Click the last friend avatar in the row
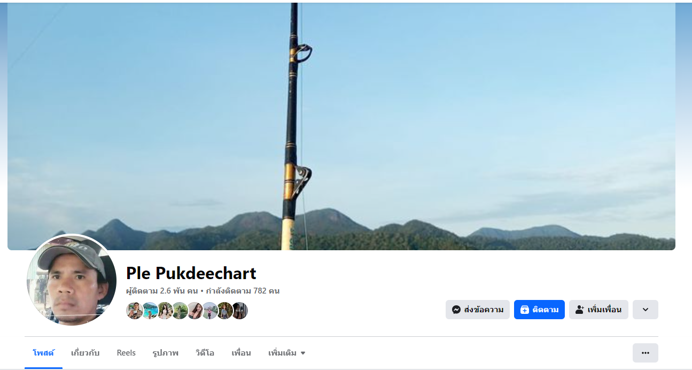 click(239, 311)
